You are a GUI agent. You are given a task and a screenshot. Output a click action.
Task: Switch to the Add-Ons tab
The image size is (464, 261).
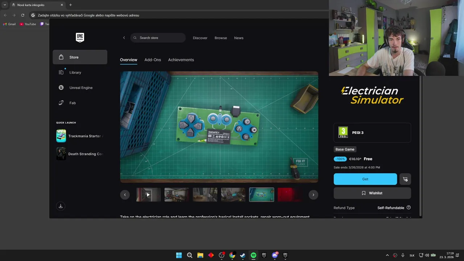[x=153, y=60]
